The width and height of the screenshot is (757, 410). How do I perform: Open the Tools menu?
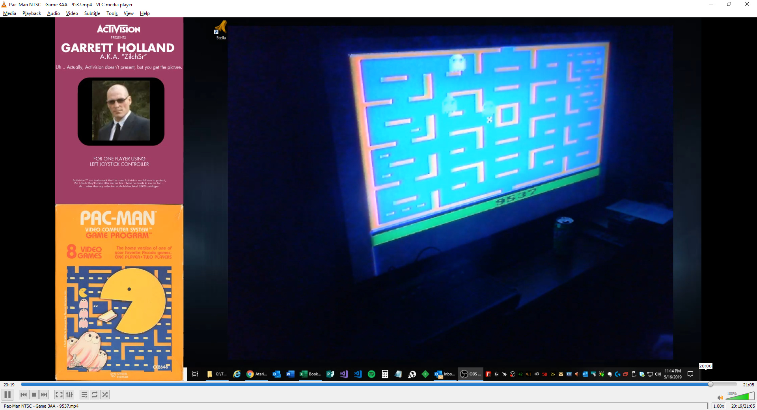point(112,13)
